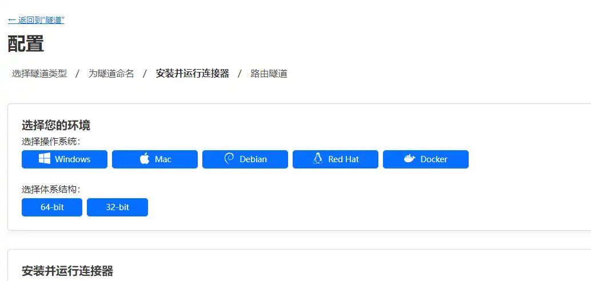This screenshot has width=591, height=281.
Task: Select the bold 安装并运行连接器 breadcrumb step
Action: pos(192,73)
